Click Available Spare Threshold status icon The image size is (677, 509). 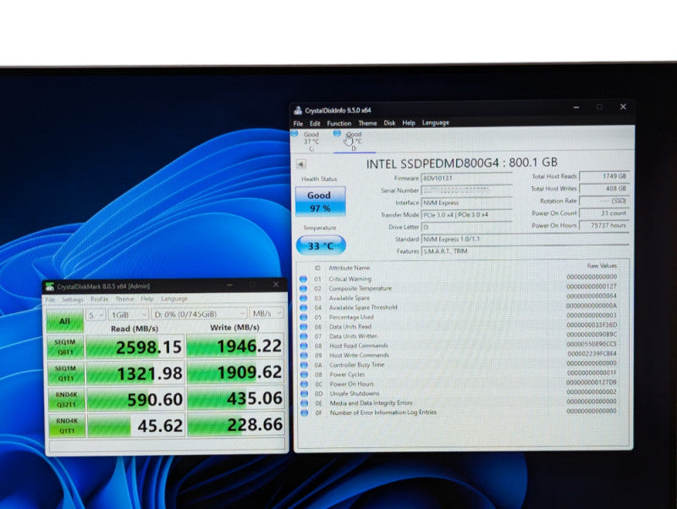[303, 307]
